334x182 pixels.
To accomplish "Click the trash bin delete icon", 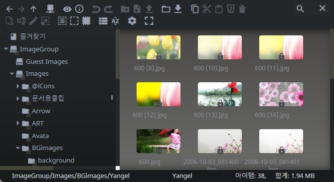I will tap(231, 9).
